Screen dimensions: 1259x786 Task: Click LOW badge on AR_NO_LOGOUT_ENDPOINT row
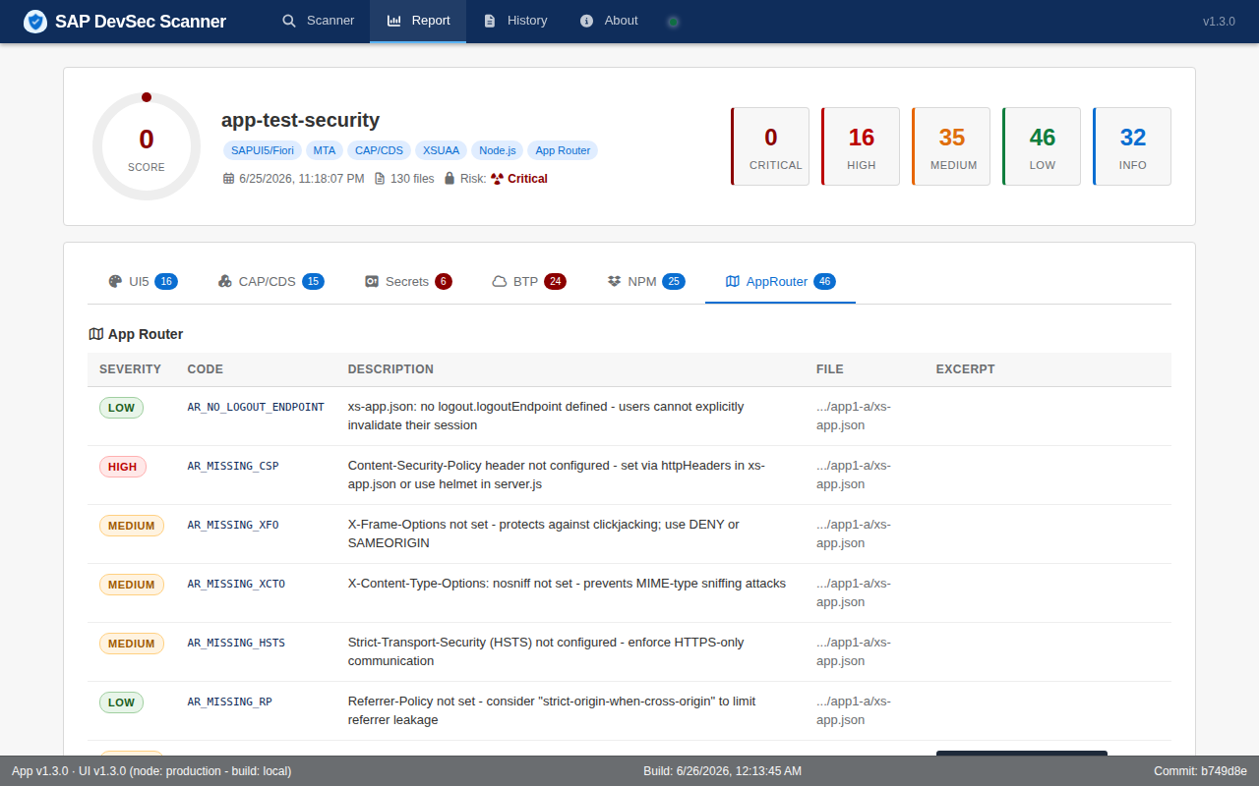point(121,407)
